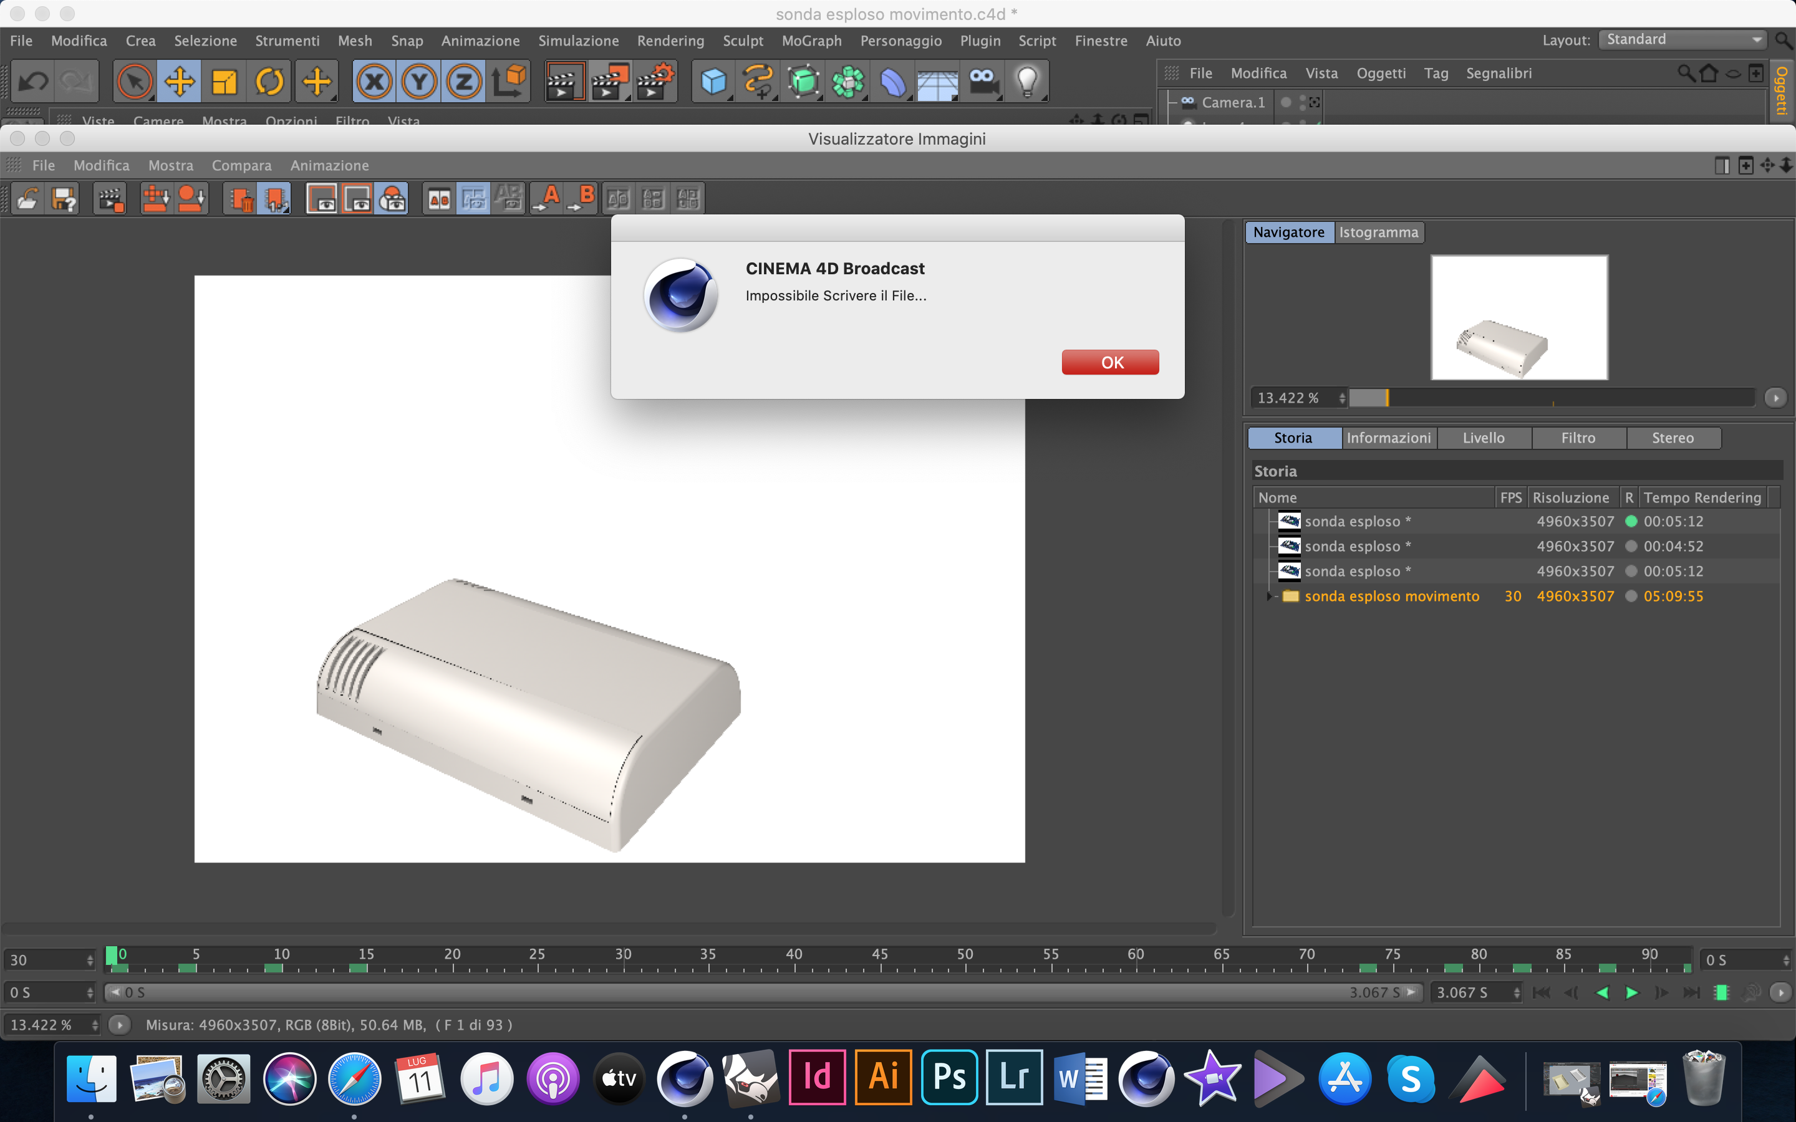The width and height of the screenshot is (1796, 1122).
Task: Click OK in the CINEMA 4D error dialog
Action: click(1109, 362)
